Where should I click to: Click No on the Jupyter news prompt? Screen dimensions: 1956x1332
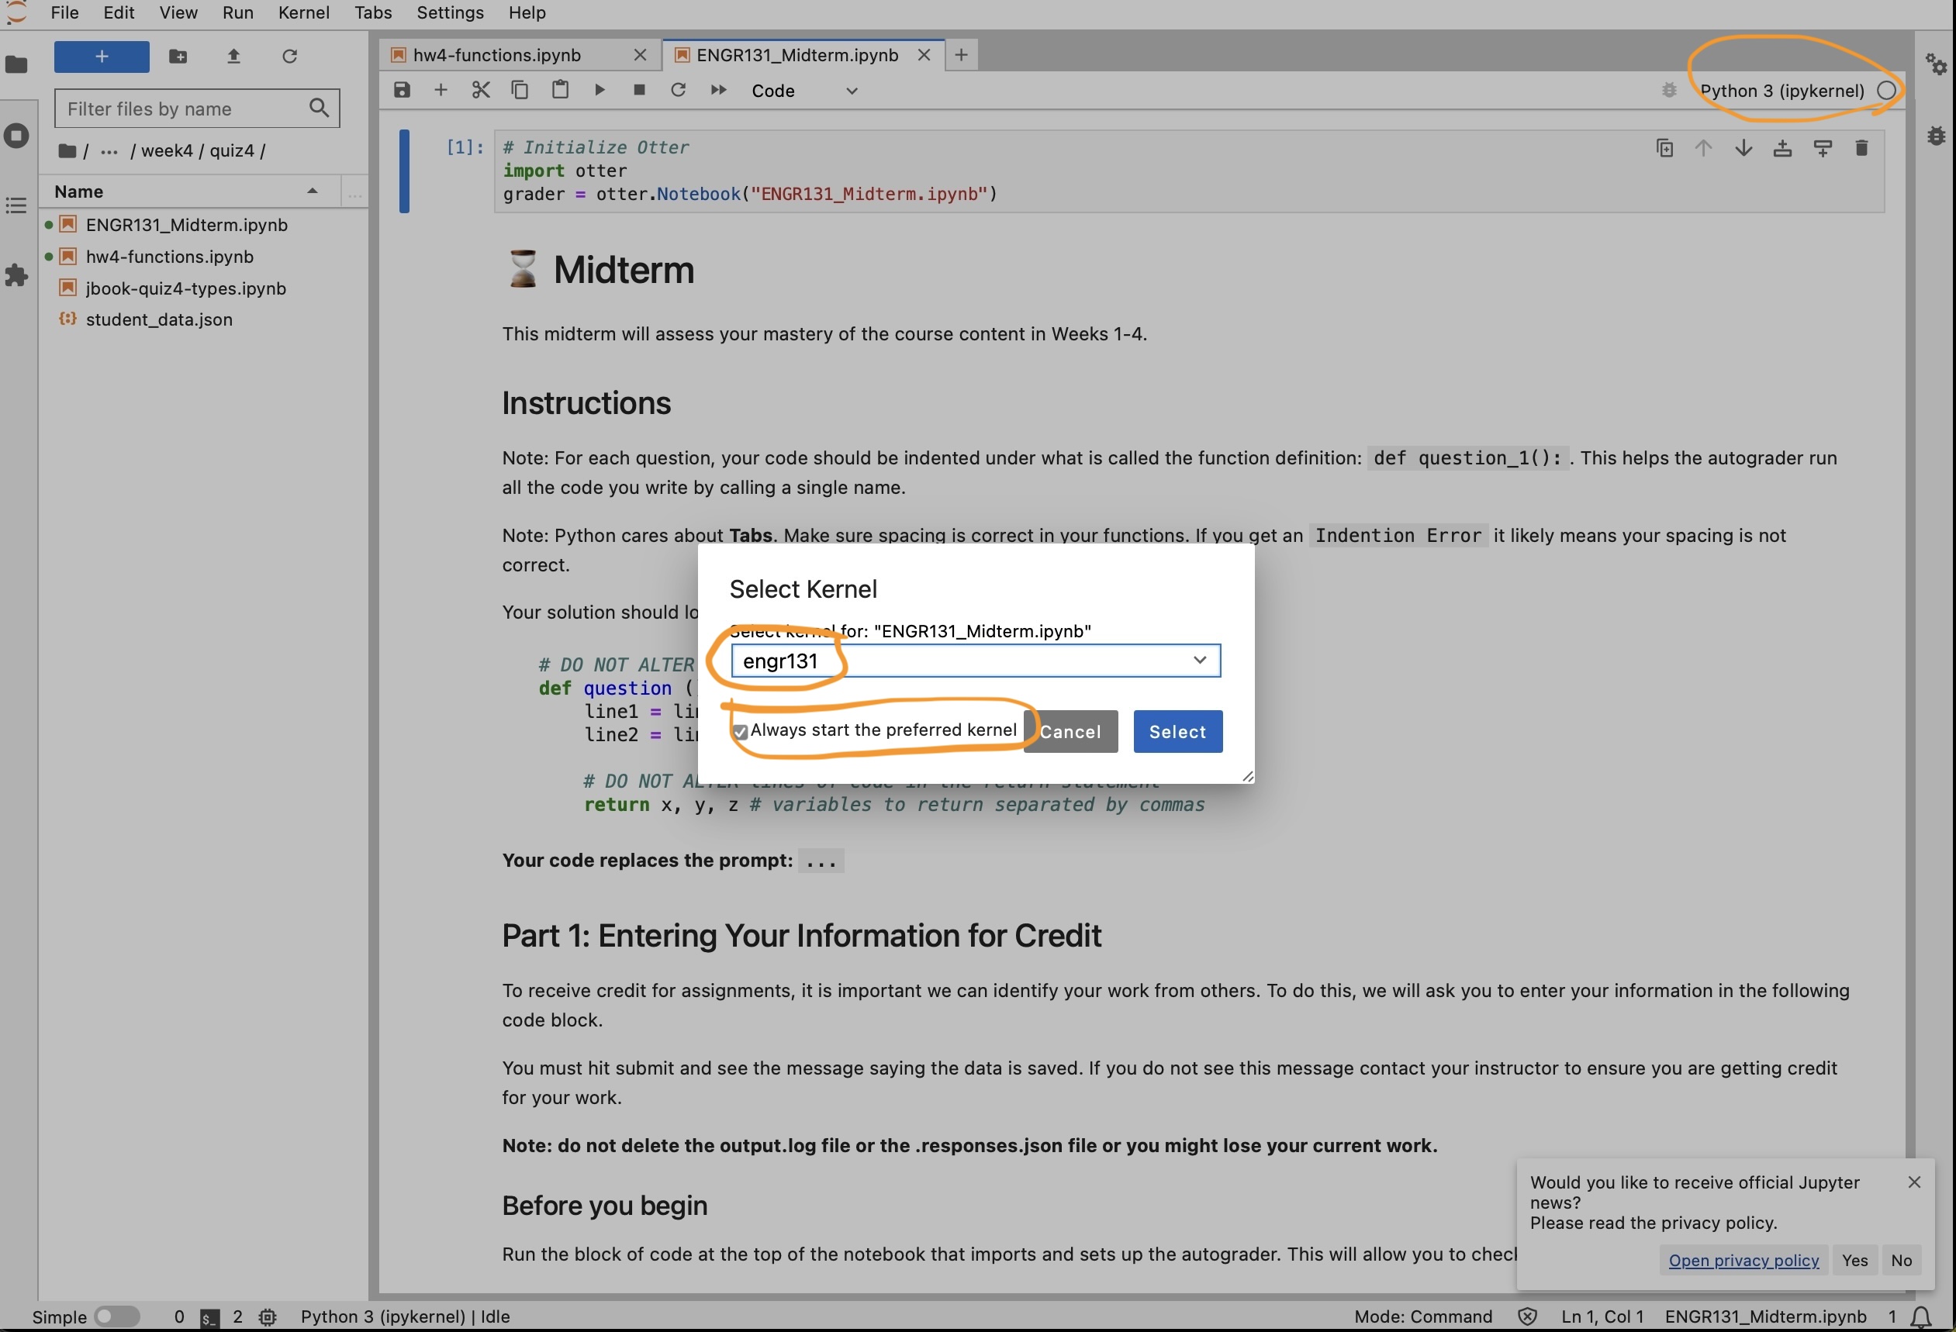tap(1901, 1261)
